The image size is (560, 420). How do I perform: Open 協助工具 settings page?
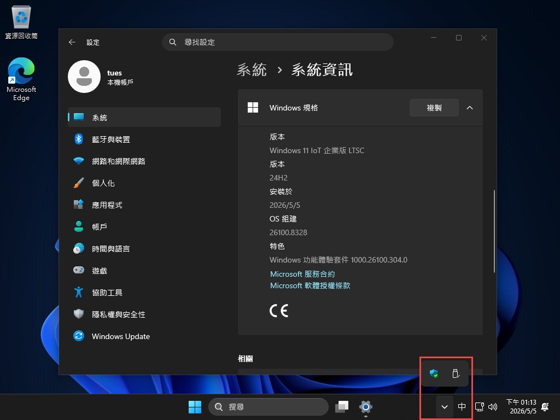[x=144, y=292]
